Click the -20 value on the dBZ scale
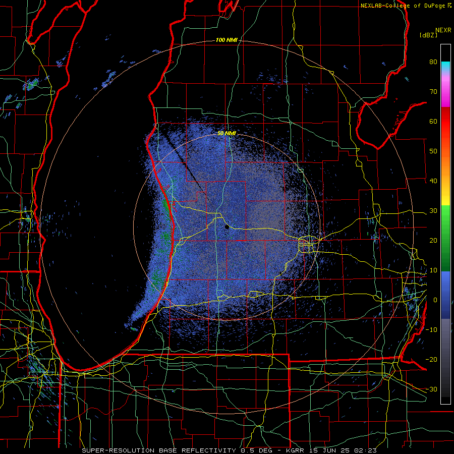Viewport: 454px width, 454px height. pos(431,360)
